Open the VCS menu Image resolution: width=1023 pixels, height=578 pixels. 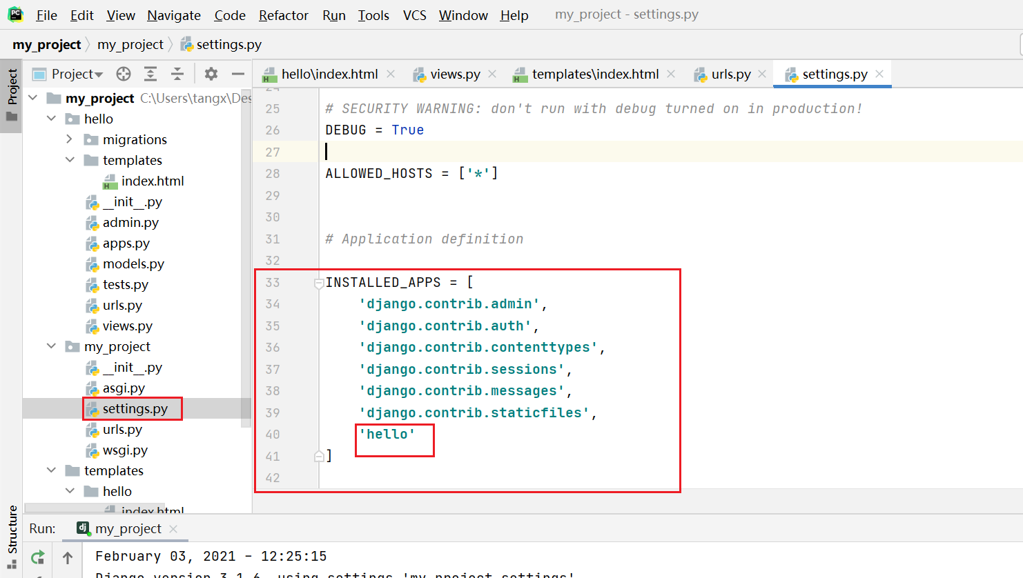(x=415, y=15)
